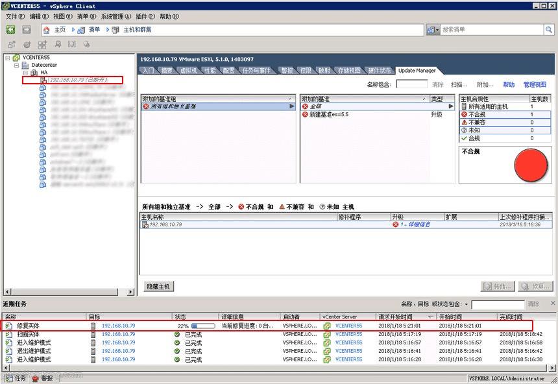Viewport: 558px width, 384px height.
Task: Open 主机和群集 in the navigation breadcrumb
Action: (x=137, y=30)
